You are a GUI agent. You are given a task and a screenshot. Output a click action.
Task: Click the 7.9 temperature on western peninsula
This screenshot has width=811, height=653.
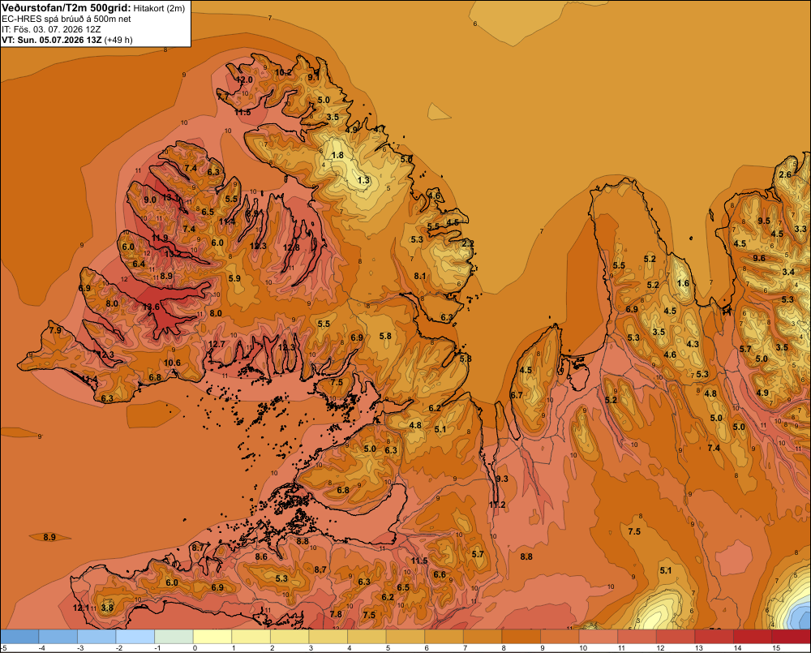(55, 330)
